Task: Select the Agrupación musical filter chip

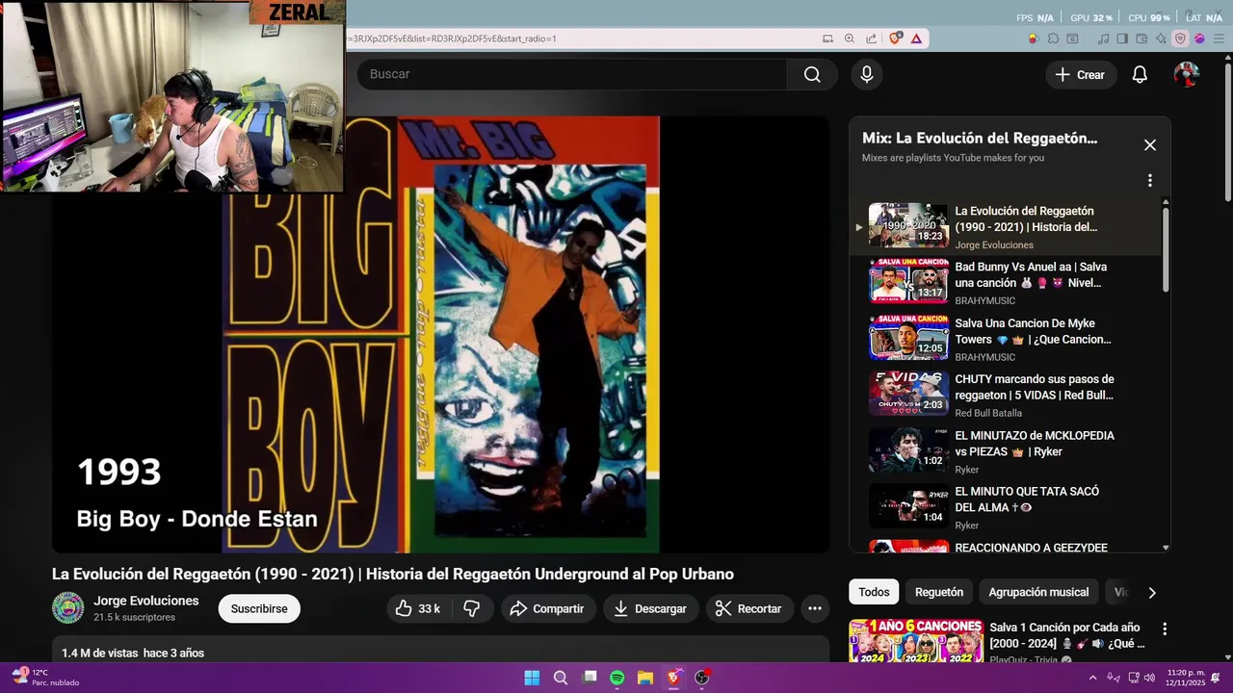Action: click(1038, 592)
